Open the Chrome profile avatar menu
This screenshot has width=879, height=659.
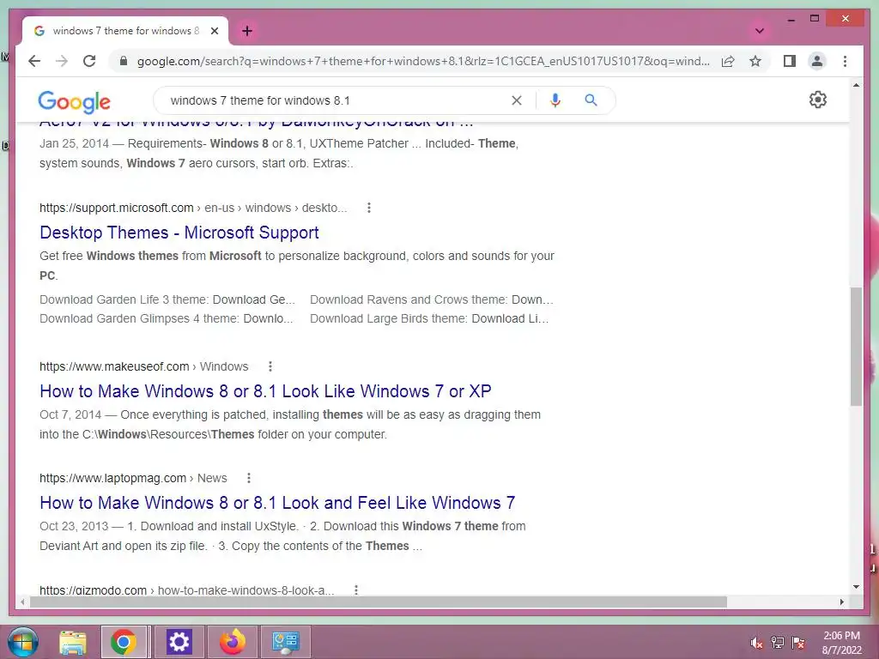pos(817,61)
